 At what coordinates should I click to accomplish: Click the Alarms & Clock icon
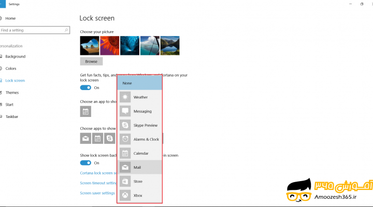click(125, 139)
